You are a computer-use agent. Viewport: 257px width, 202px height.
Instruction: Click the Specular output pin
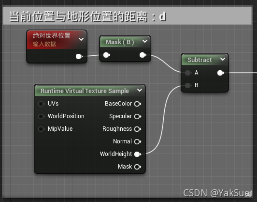(138, 117)
